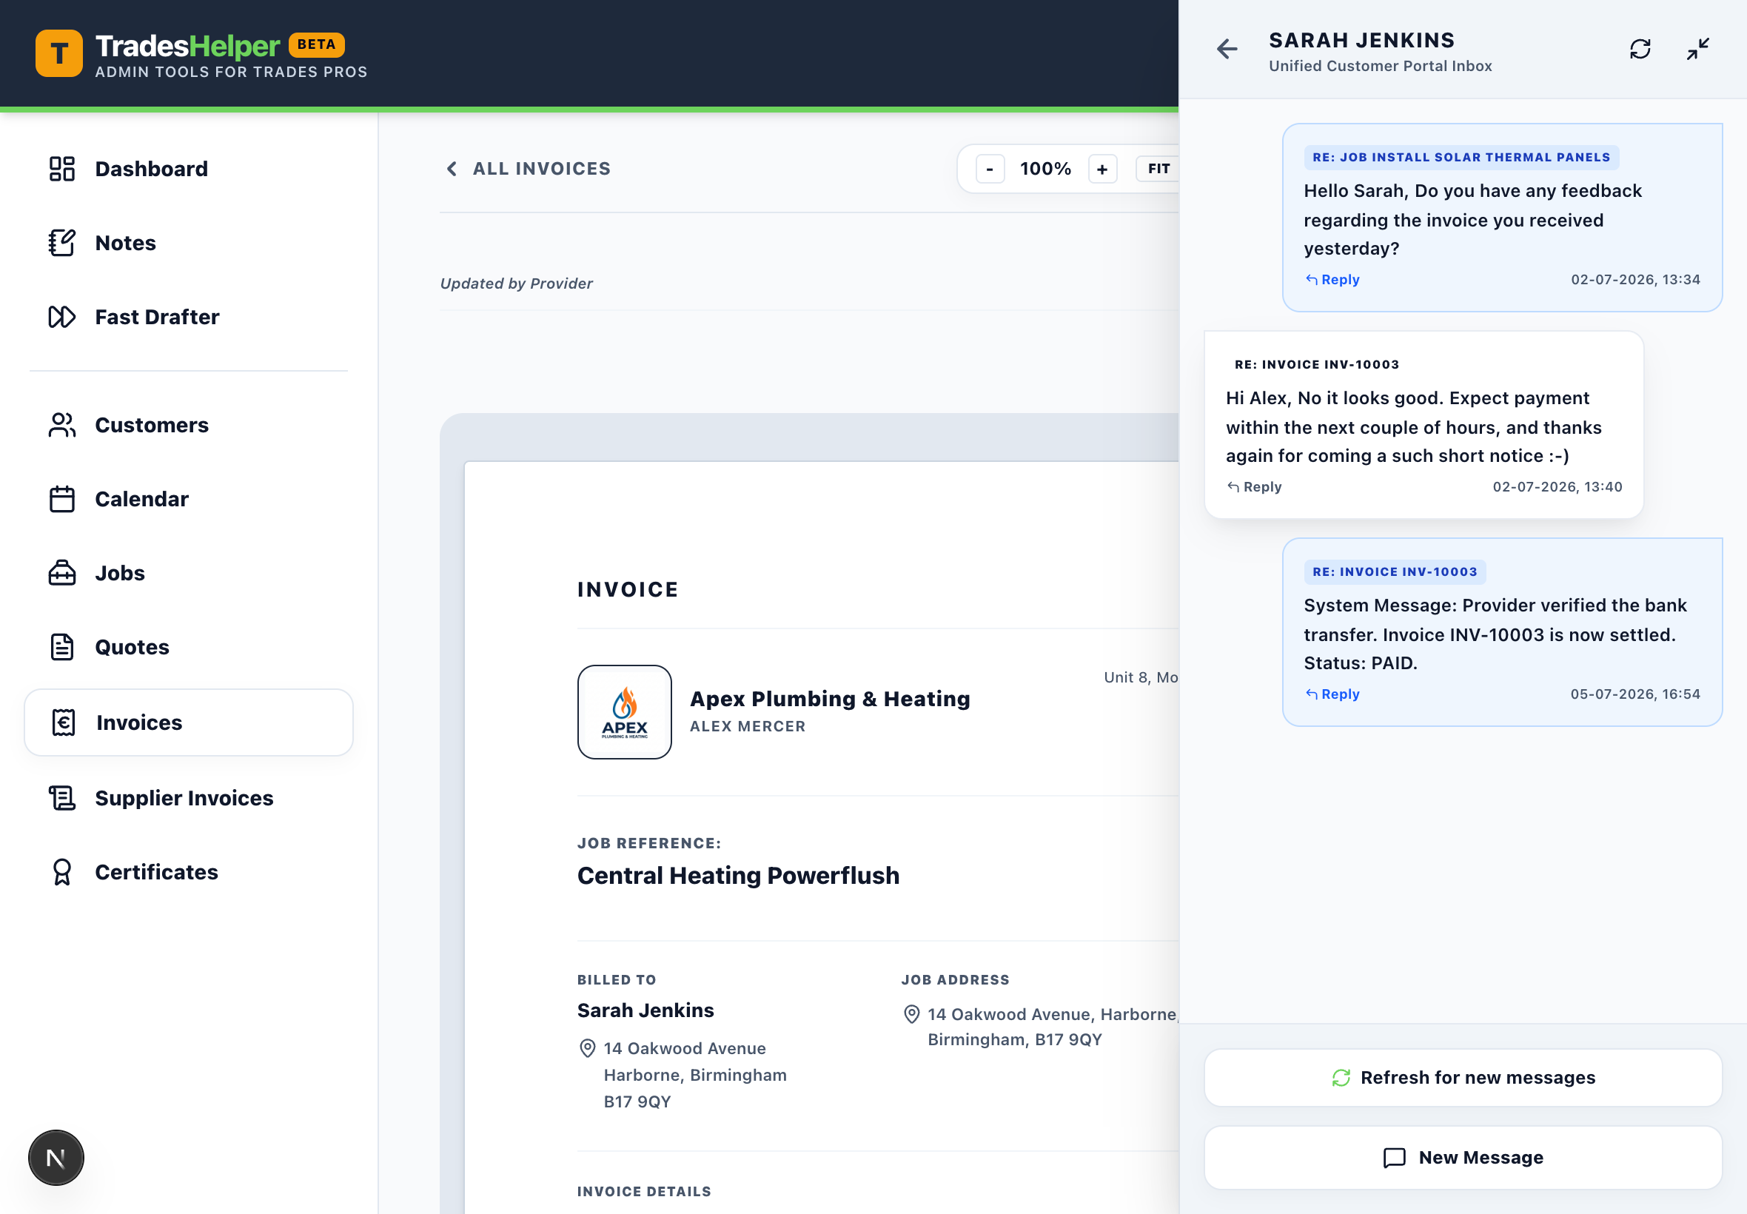Reply to the PAID system message

[1332, 694]
